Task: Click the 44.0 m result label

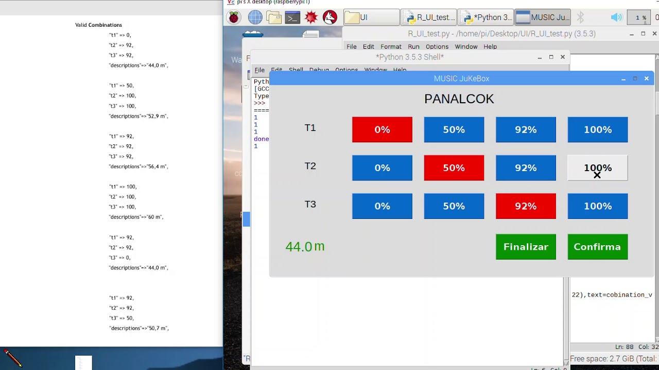Action: pos(305,247)
